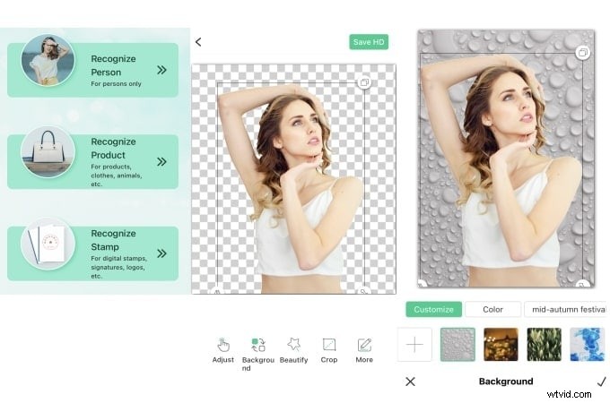Select the blue watercolor background swatch
This screenshot has width=610, height=403.
coord(587,344)
